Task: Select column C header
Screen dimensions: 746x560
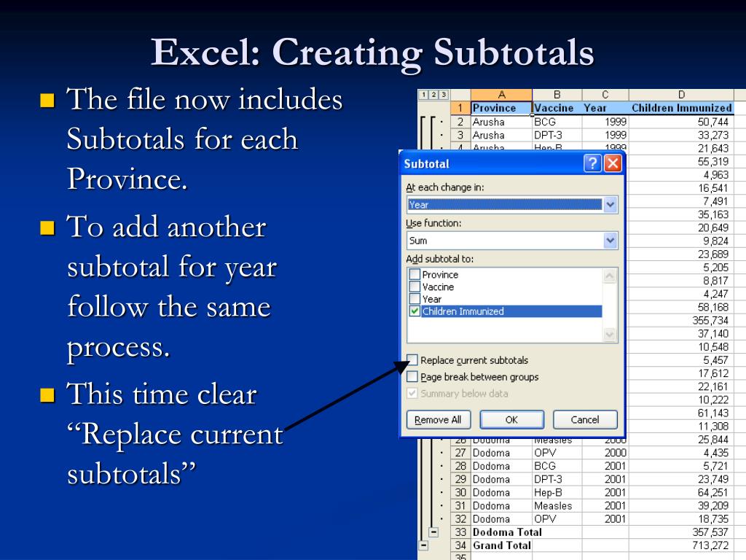Action: pyautogui.click(x=605, y=95)
